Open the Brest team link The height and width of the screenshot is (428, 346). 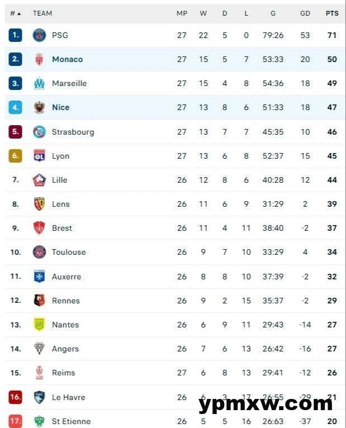[62, 228]
